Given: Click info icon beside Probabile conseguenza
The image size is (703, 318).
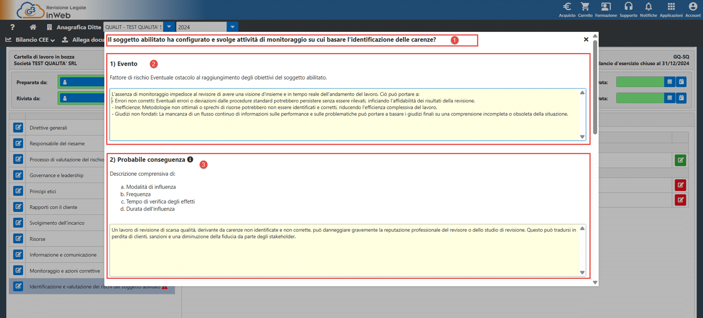Looking at the screenshot, I should (190, 160).
